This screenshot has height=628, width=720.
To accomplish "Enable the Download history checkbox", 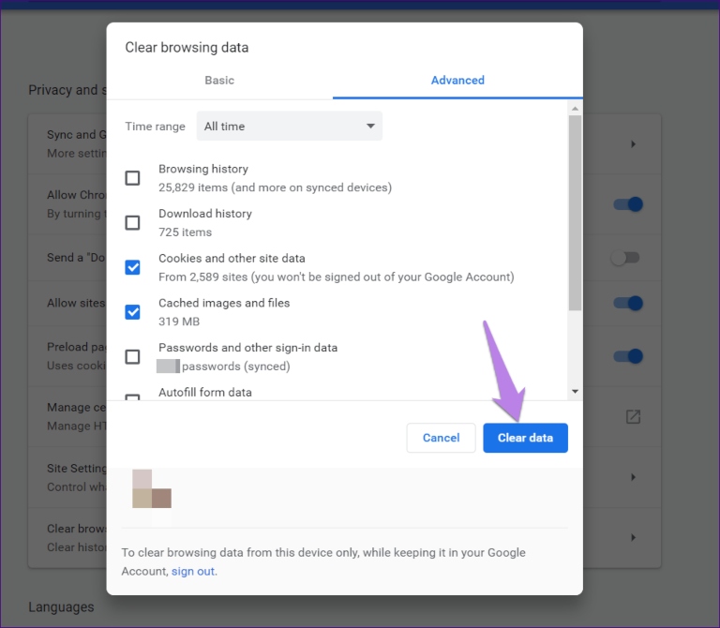I will coord(133,223).
